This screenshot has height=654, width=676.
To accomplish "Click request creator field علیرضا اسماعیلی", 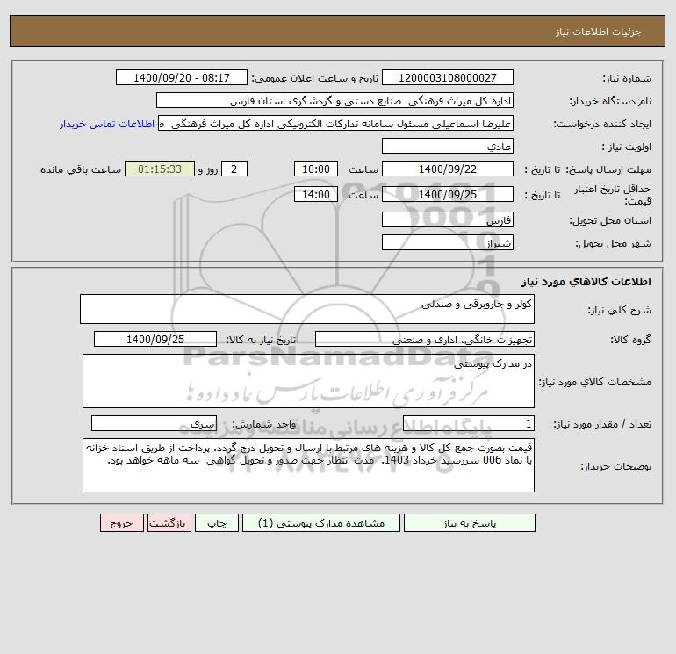I will pyautogui.click(x=336, y=123).
